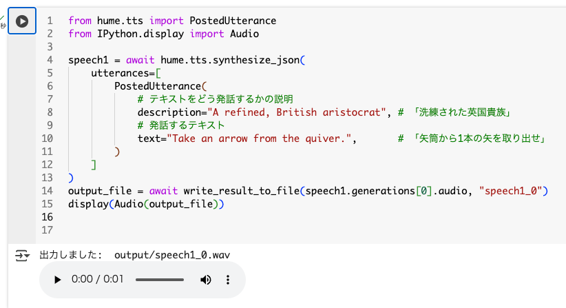
Task: Click the closing bracket ']' on line 12
Action: tap(94, 165)
